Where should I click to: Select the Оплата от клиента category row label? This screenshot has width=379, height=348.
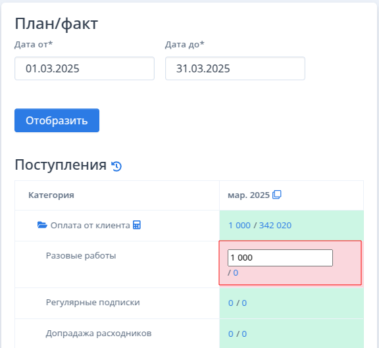90,226
